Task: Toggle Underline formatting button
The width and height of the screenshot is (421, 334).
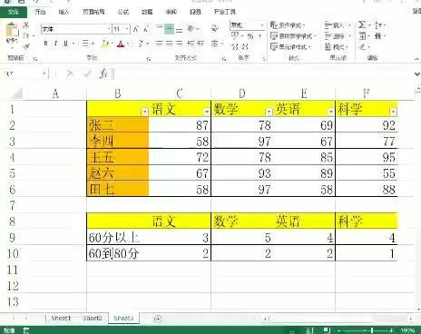Action: [x=65, y=44]
